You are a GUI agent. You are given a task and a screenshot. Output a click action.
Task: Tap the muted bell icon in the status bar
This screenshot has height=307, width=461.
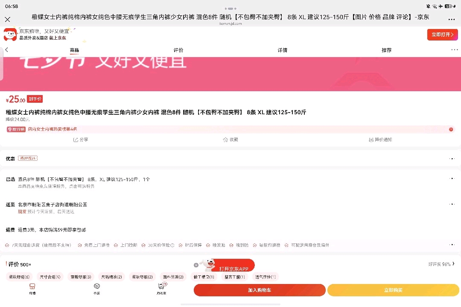point(429,6)
